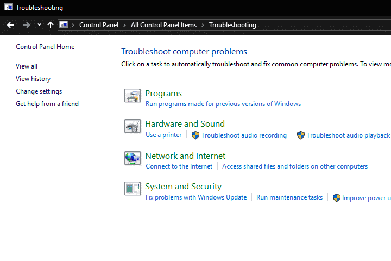Viewport: 391px width, 261px height.
Task: Click shield icon beside audio recording
Action: click(x=195, y=135)
